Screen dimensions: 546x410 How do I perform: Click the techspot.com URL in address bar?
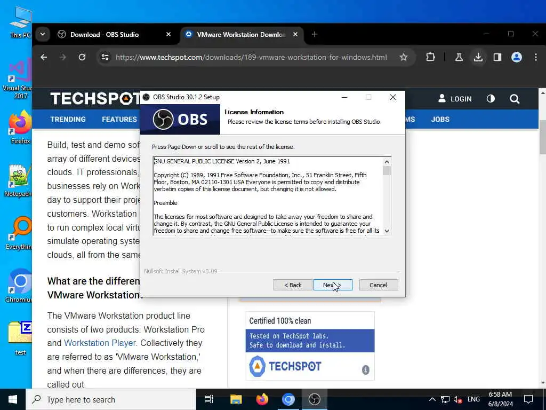251,57
